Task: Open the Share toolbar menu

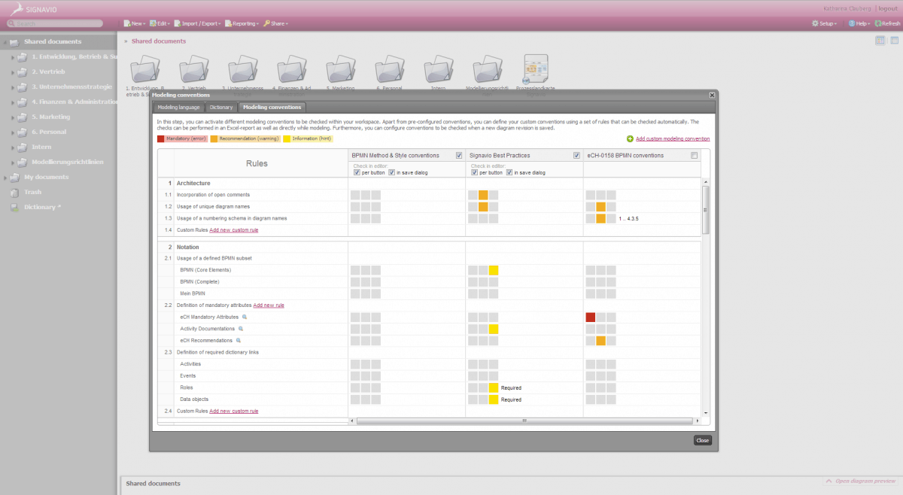Action: (277, 23)
